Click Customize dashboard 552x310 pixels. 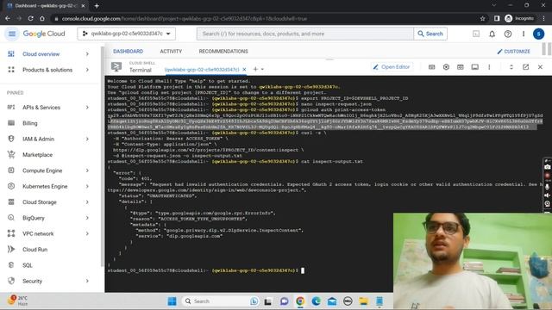coord(514,52)
